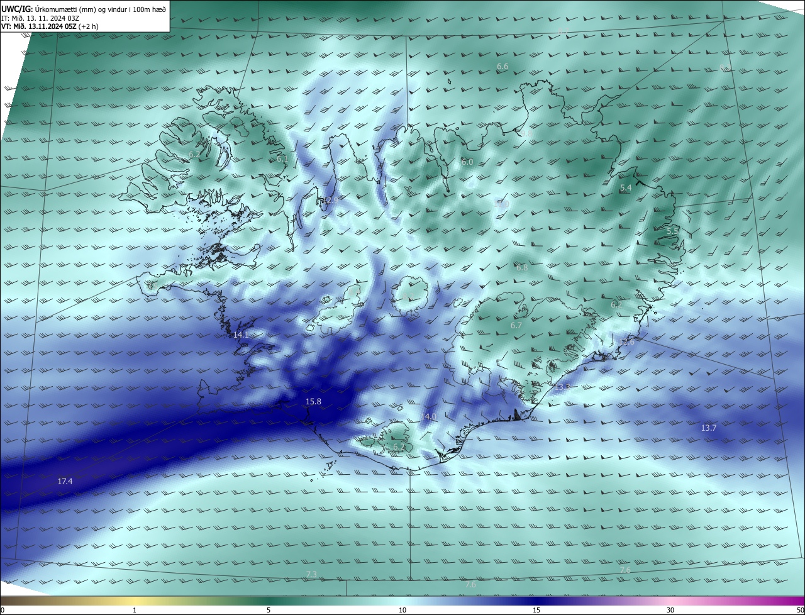Click the 5.5 value label on the map

pyautogui.click(x=672, y=231)
